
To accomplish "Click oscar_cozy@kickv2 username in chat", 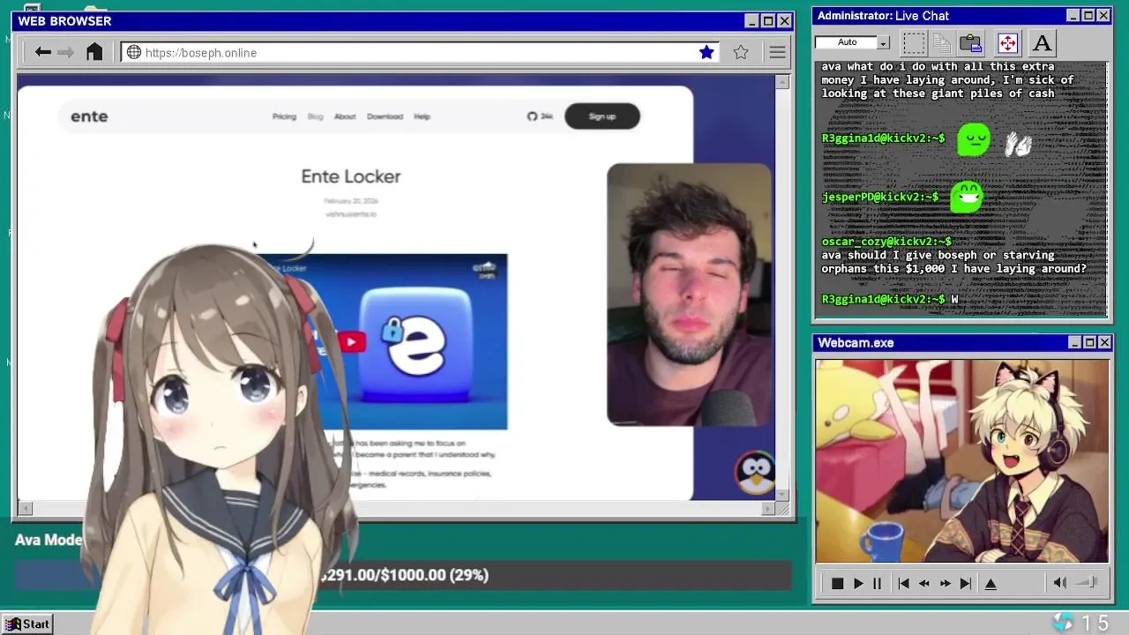I will (x=886, y=242).
